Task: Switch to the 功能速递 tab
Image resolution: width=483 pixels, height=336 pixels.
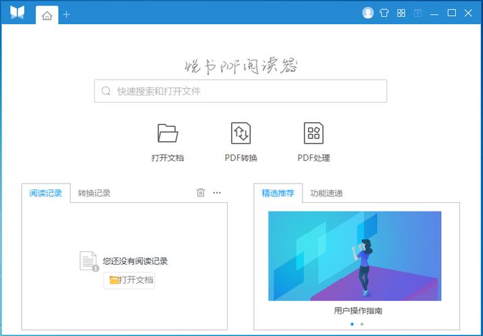Action: [x=327, y=194]
